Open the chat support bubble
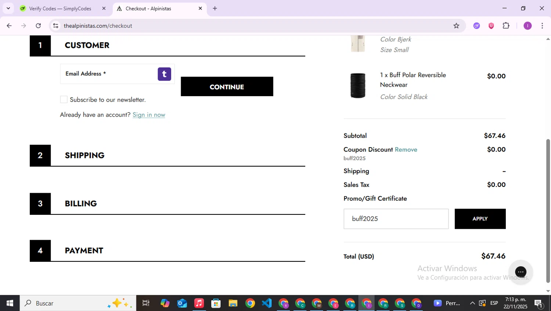The width and height of the screenshot is (551, 311). coord(521,272)
